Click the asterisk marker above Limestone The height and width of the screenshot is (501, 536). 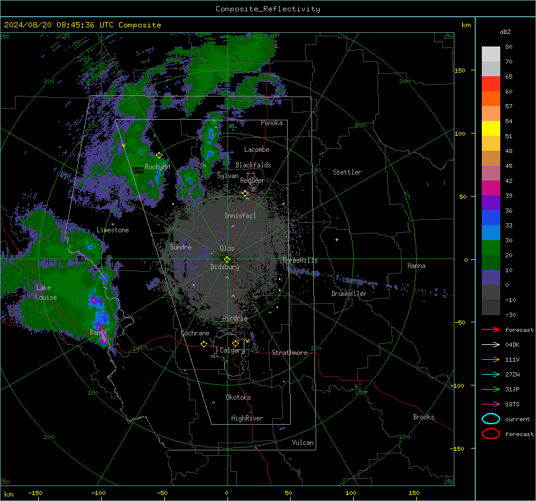[113, 225]
